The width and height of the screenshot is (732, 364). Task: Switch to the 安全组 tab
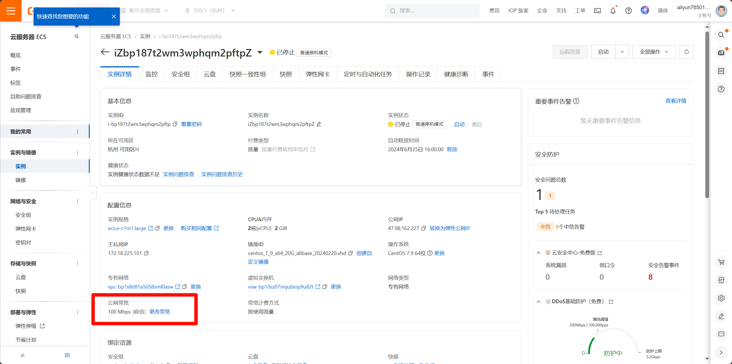pyautogui.click(x=180, y=74)
